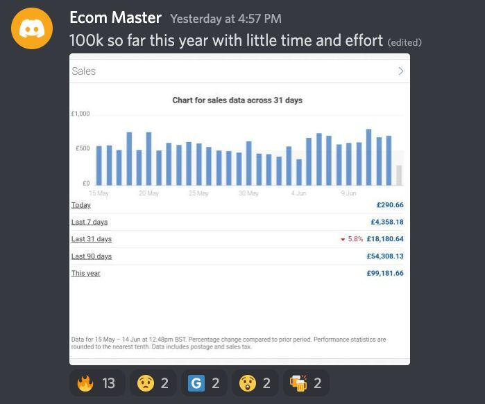The image size is (485, 404).
Task: Click the message timestamp Yesterday at 4:57 PM
Action: (x=226, y=19)
